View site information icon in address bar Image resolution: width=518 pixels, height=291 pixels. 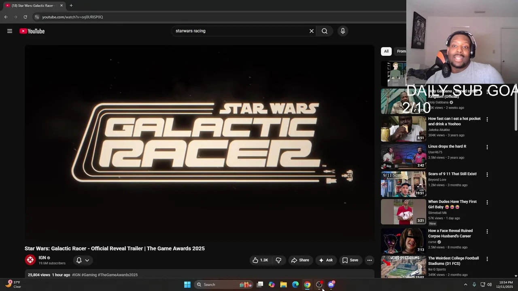(x=36, y=17)
